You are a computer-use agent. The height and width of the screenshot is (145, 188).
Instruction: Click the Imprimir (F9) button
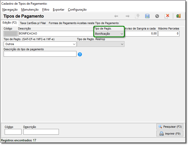coord(170,134)
